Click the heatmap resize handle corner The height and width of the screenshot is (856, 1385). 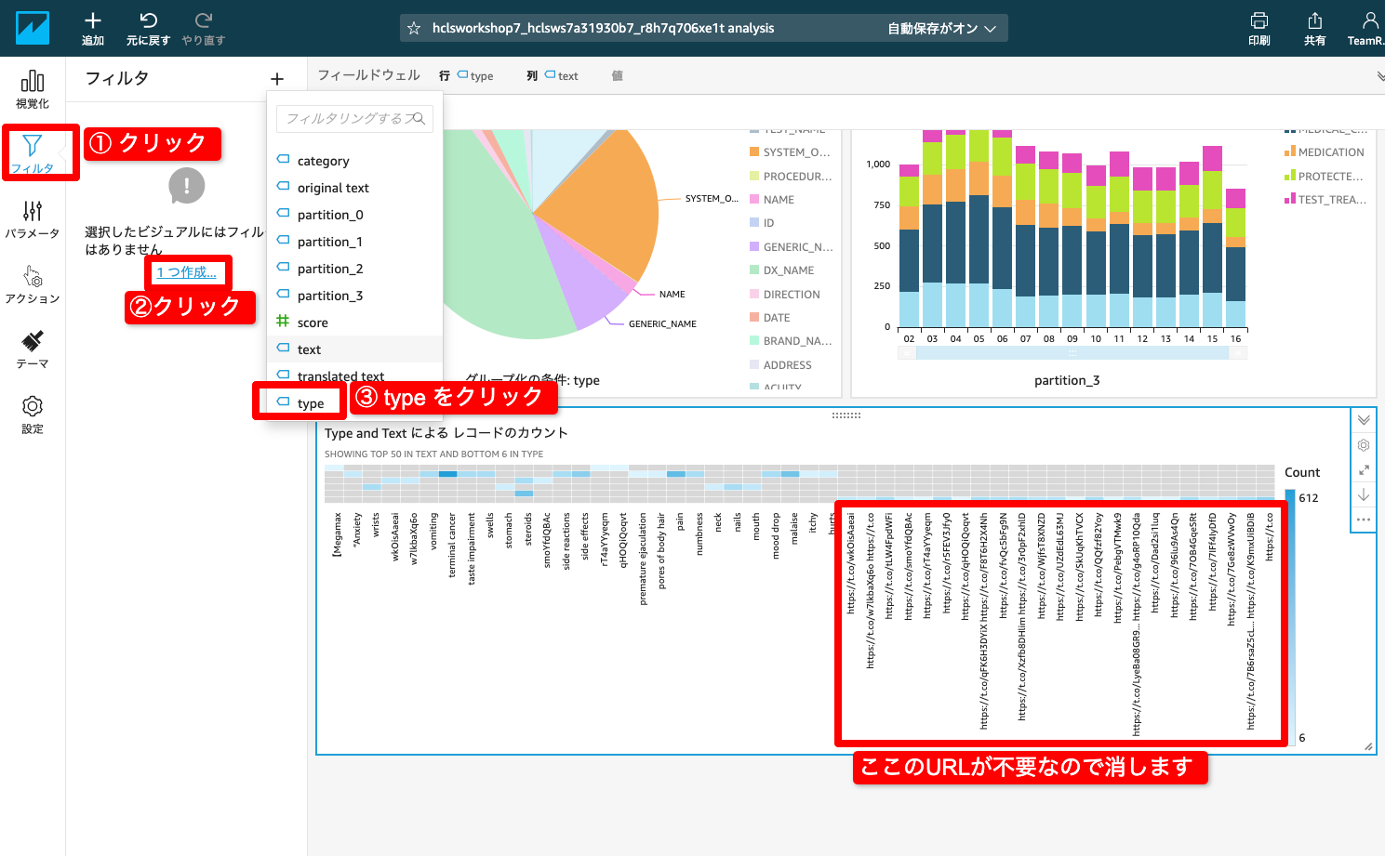coord(1368,746)
